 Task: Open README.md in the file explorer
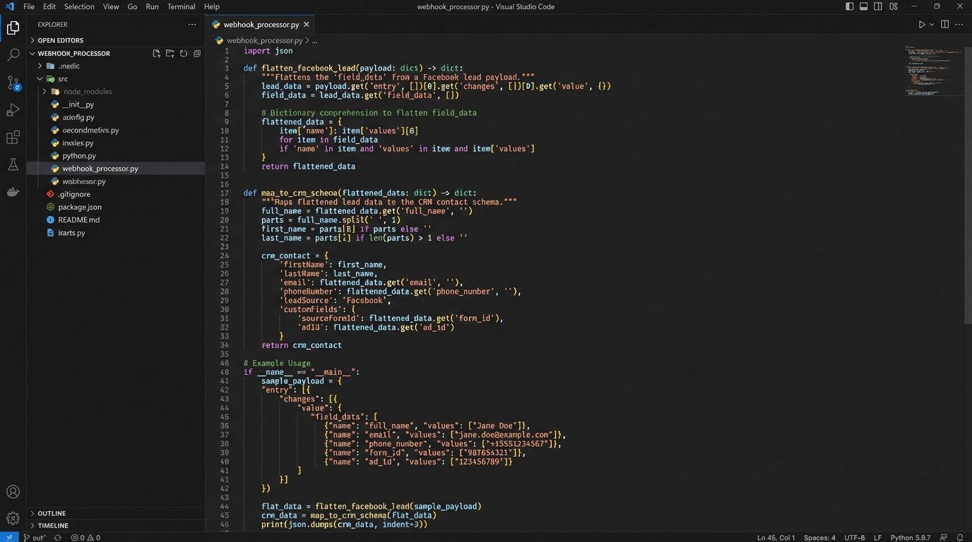click(x=78, y=219)
